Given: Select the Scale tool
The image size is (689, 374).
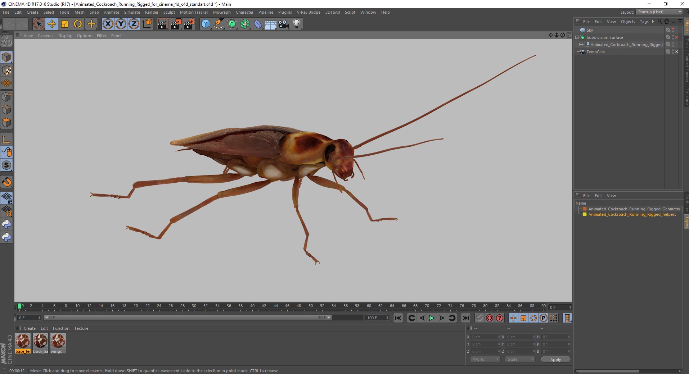Looking at the screenshot, I should [65, 24].
